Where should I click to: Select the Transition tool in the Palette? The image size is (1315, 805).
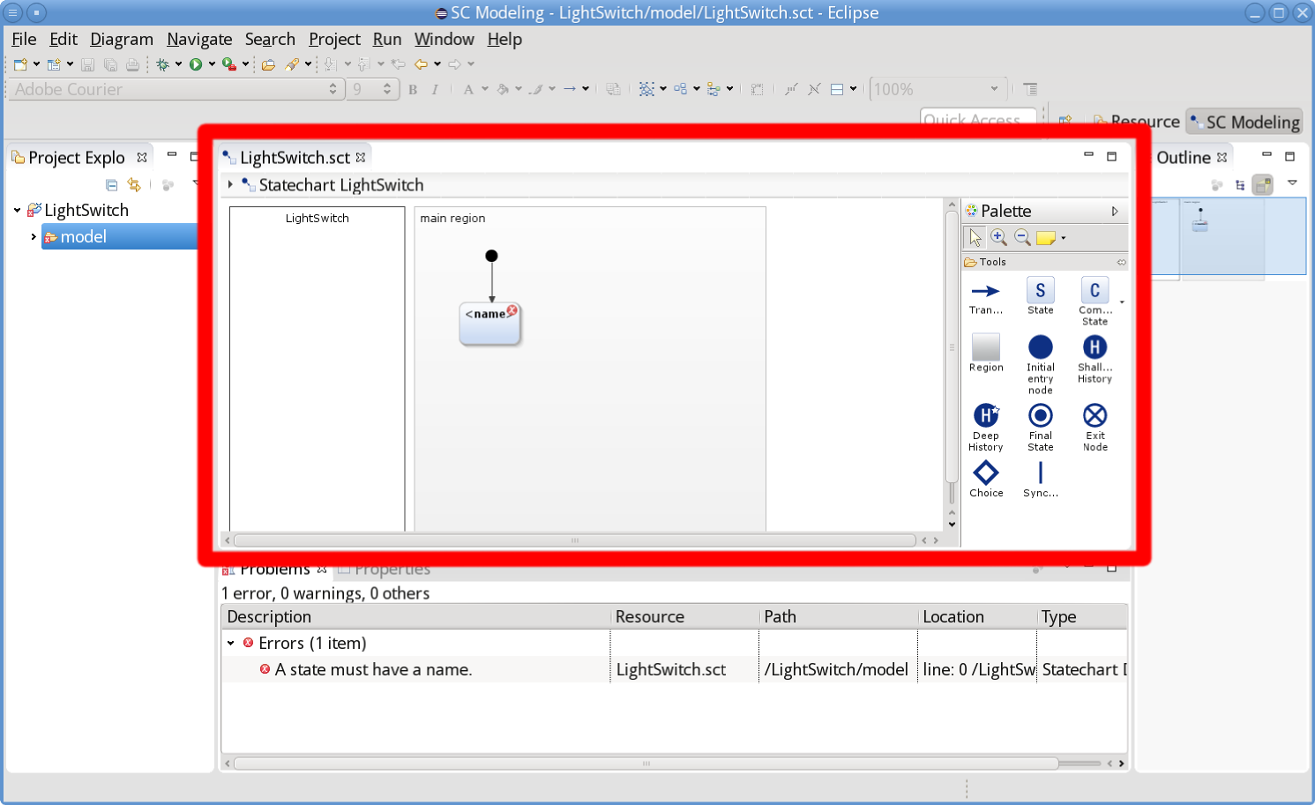985,297
